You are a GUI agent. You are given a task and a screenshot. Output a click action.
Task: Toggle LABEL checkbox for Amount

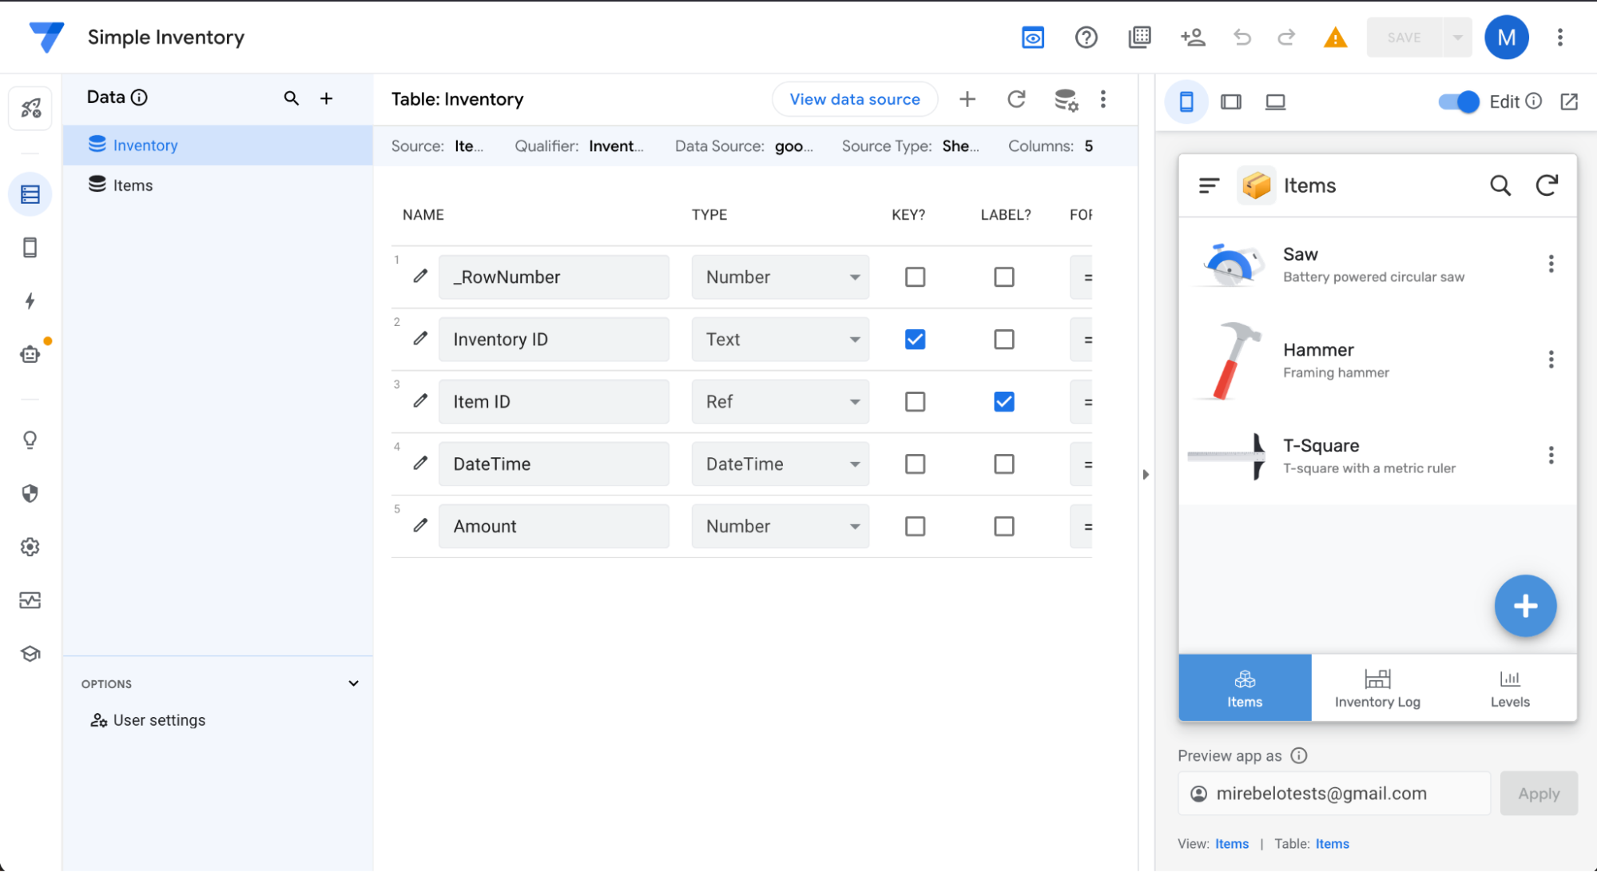click(1004, 526)
